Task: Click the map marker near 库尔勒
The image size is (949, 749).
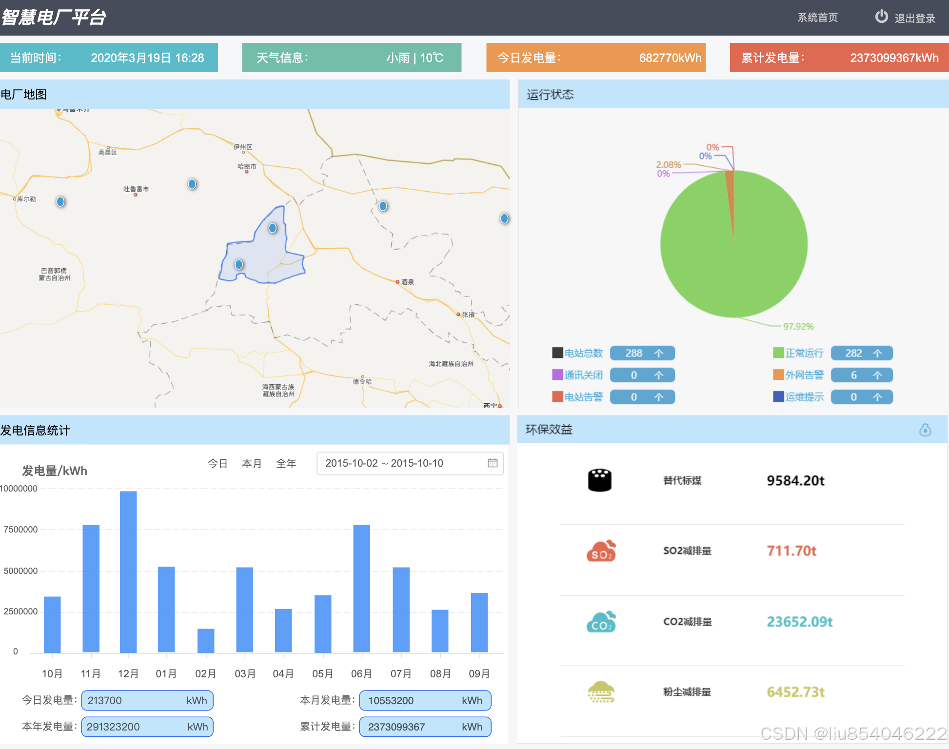Action: click(x=60, y=201)
